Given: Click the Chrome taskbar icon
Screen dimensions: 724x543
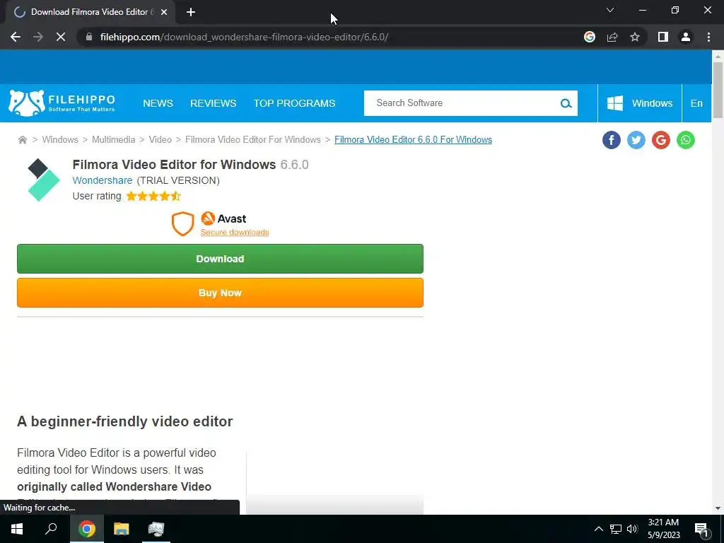Looking at the screenshot, I should (x=87, y=529).
